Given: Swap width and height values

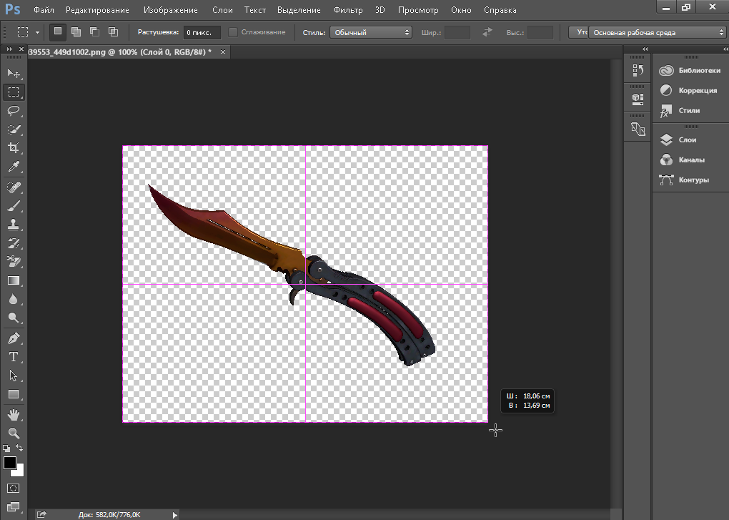Looking at the screenshot, I should tap(487, 32).
